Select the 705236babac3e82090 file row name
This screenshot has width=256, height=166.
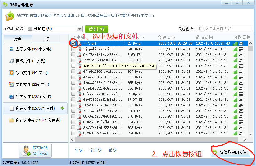point(103,105)
